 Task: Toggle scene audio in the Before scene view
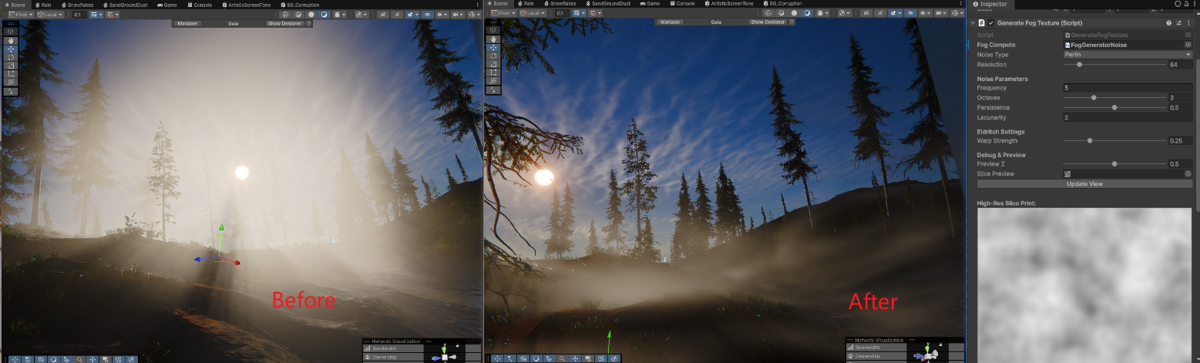tap(397, 15)
